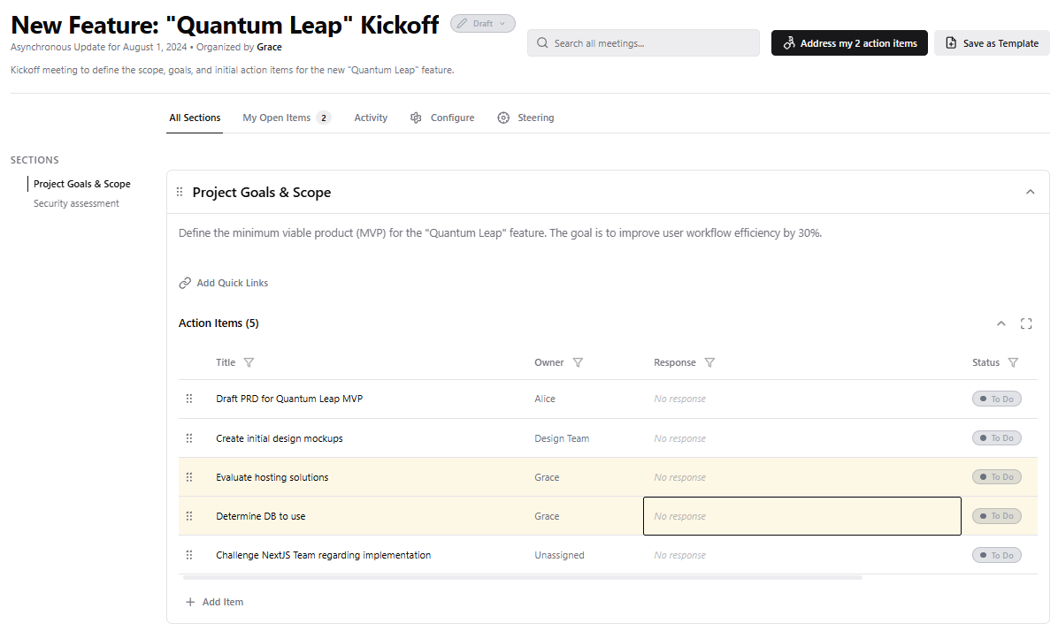Open To Do status for Determine DB to use
The height and width of the screenshot is (631, 1058).
click(997, 516)
